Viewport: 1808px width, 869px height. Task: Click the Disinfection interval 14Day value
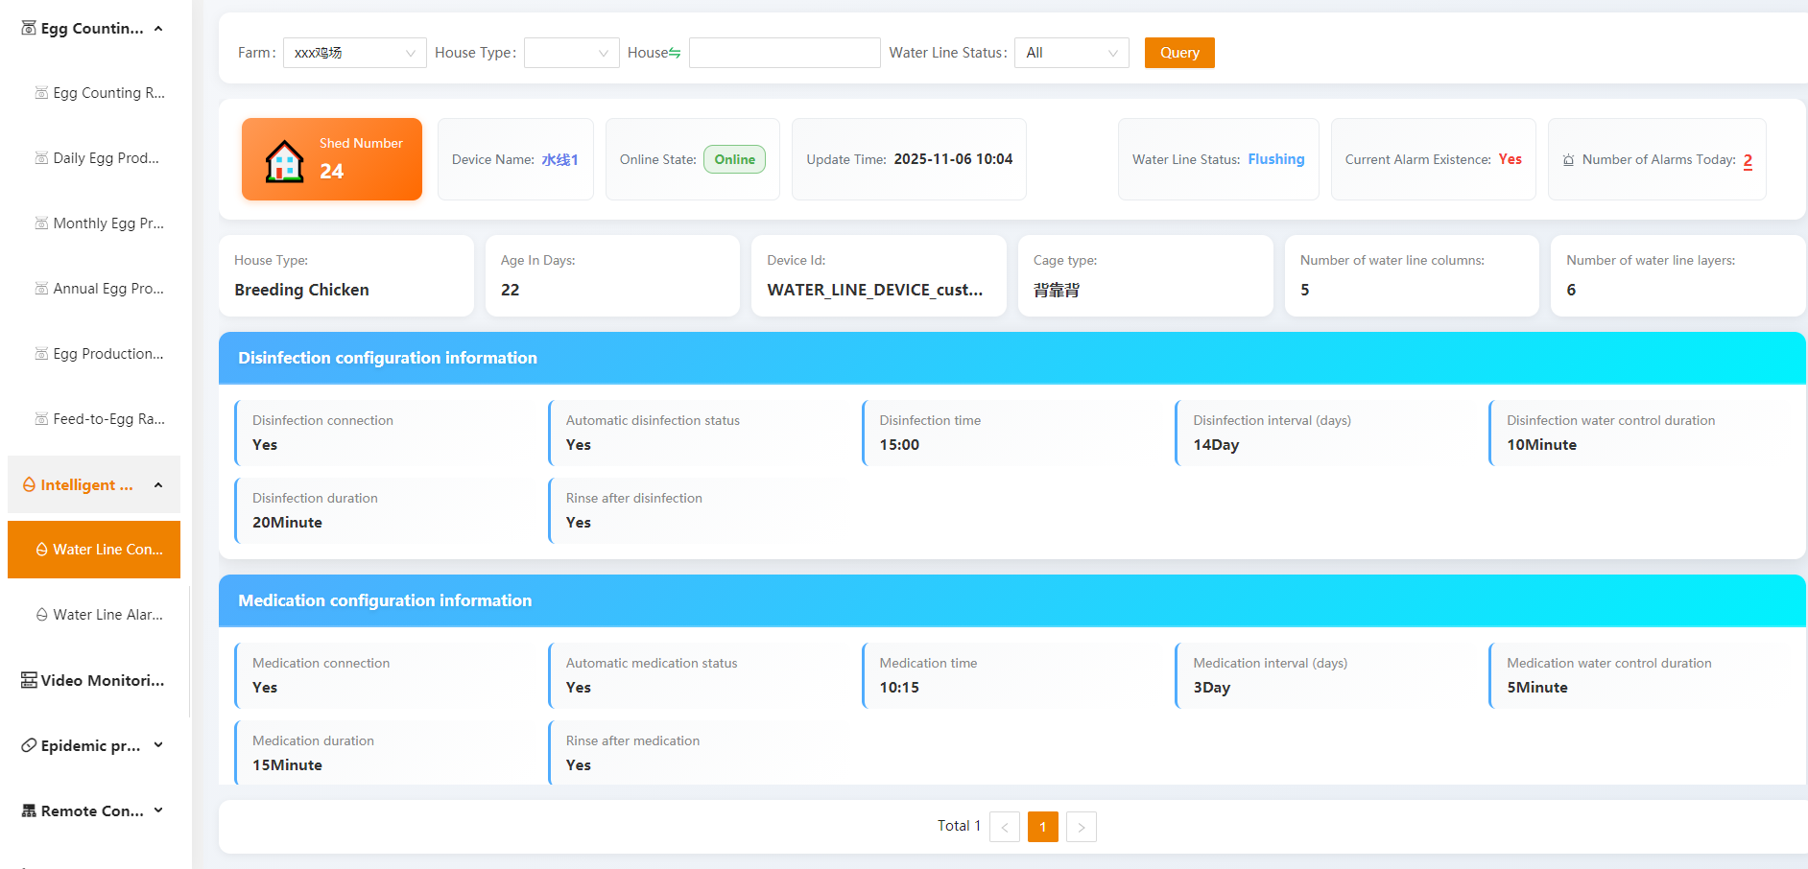coord(1216,445)
